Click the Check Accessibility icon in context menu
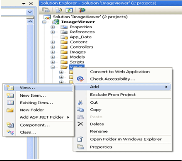182x161 pixels. coord(80,79)
